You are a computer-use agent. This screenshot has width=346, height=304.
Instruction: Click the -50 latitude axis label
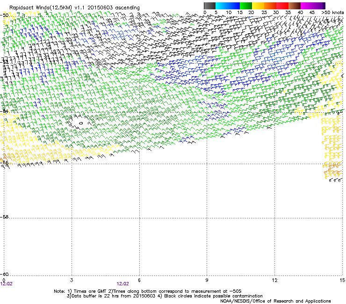pyautogui.click(x=4, y=15)
